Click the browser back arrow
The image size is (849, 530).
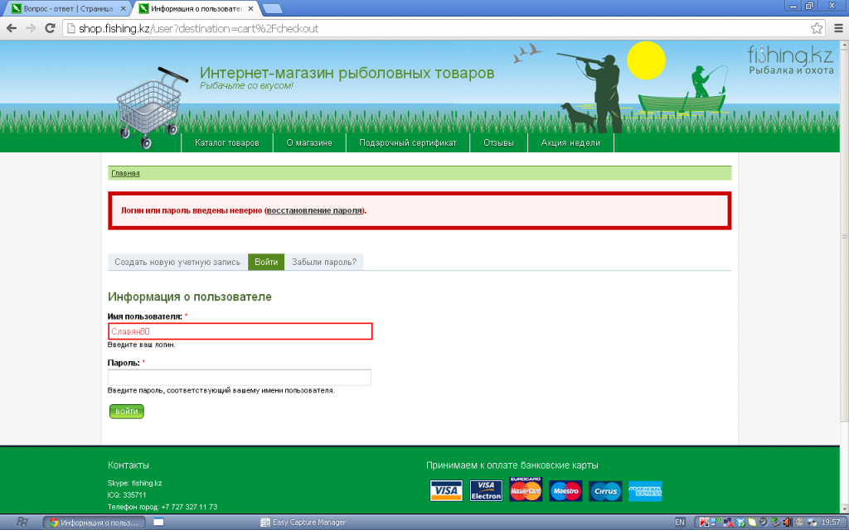point(12,28)
